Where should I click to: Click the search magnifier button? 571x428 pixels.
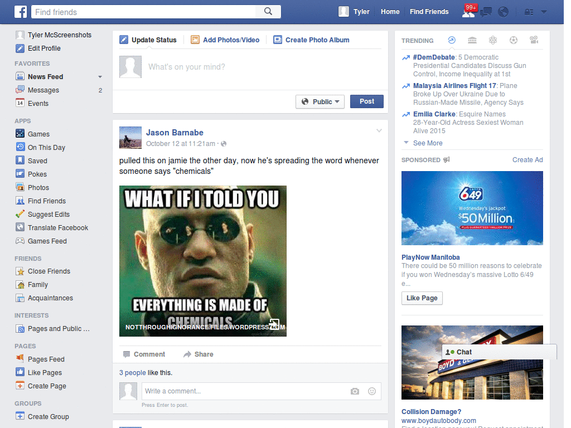(x=268, y=12)
